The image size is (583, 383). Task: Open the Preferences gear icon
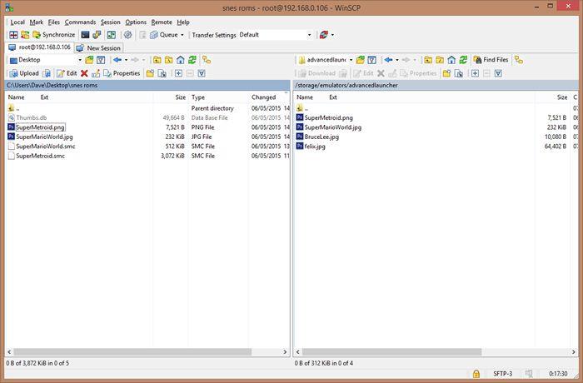(128, 35)
